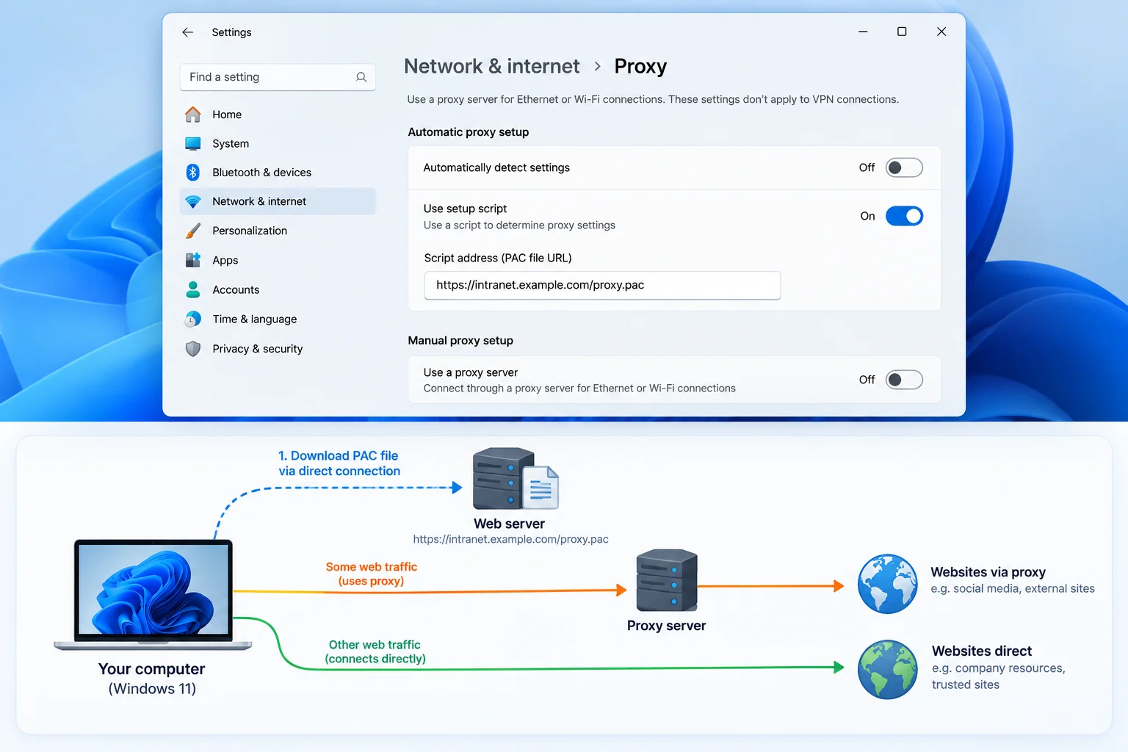Click the System monitor icon
This screenshot has width=1128, height=752.
coord(193,143)
